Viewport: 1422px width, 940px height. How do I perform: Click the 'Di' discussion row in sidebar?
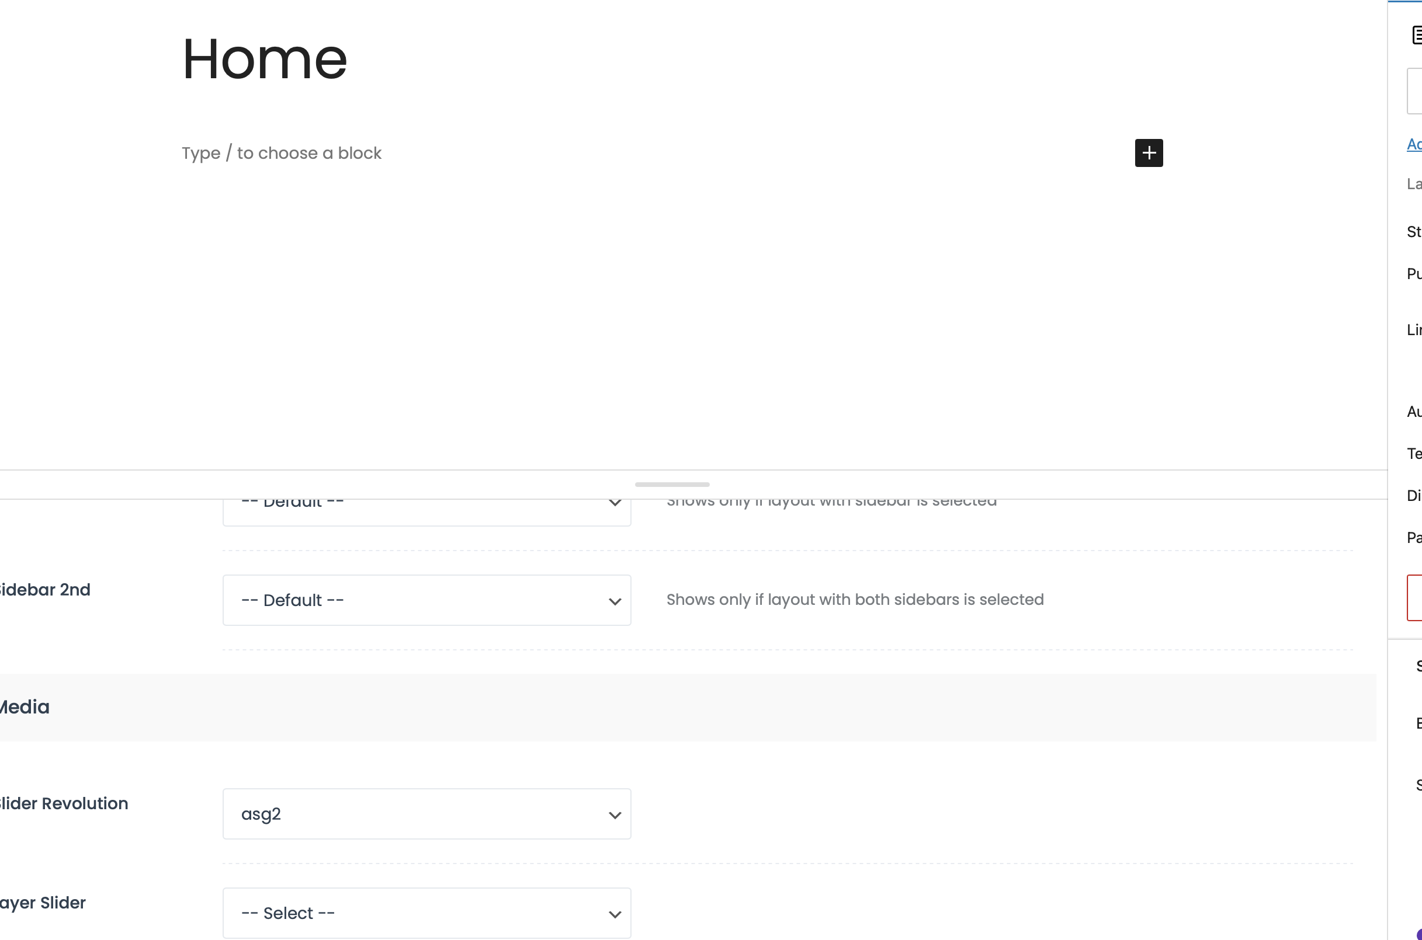pos(1414,495)
